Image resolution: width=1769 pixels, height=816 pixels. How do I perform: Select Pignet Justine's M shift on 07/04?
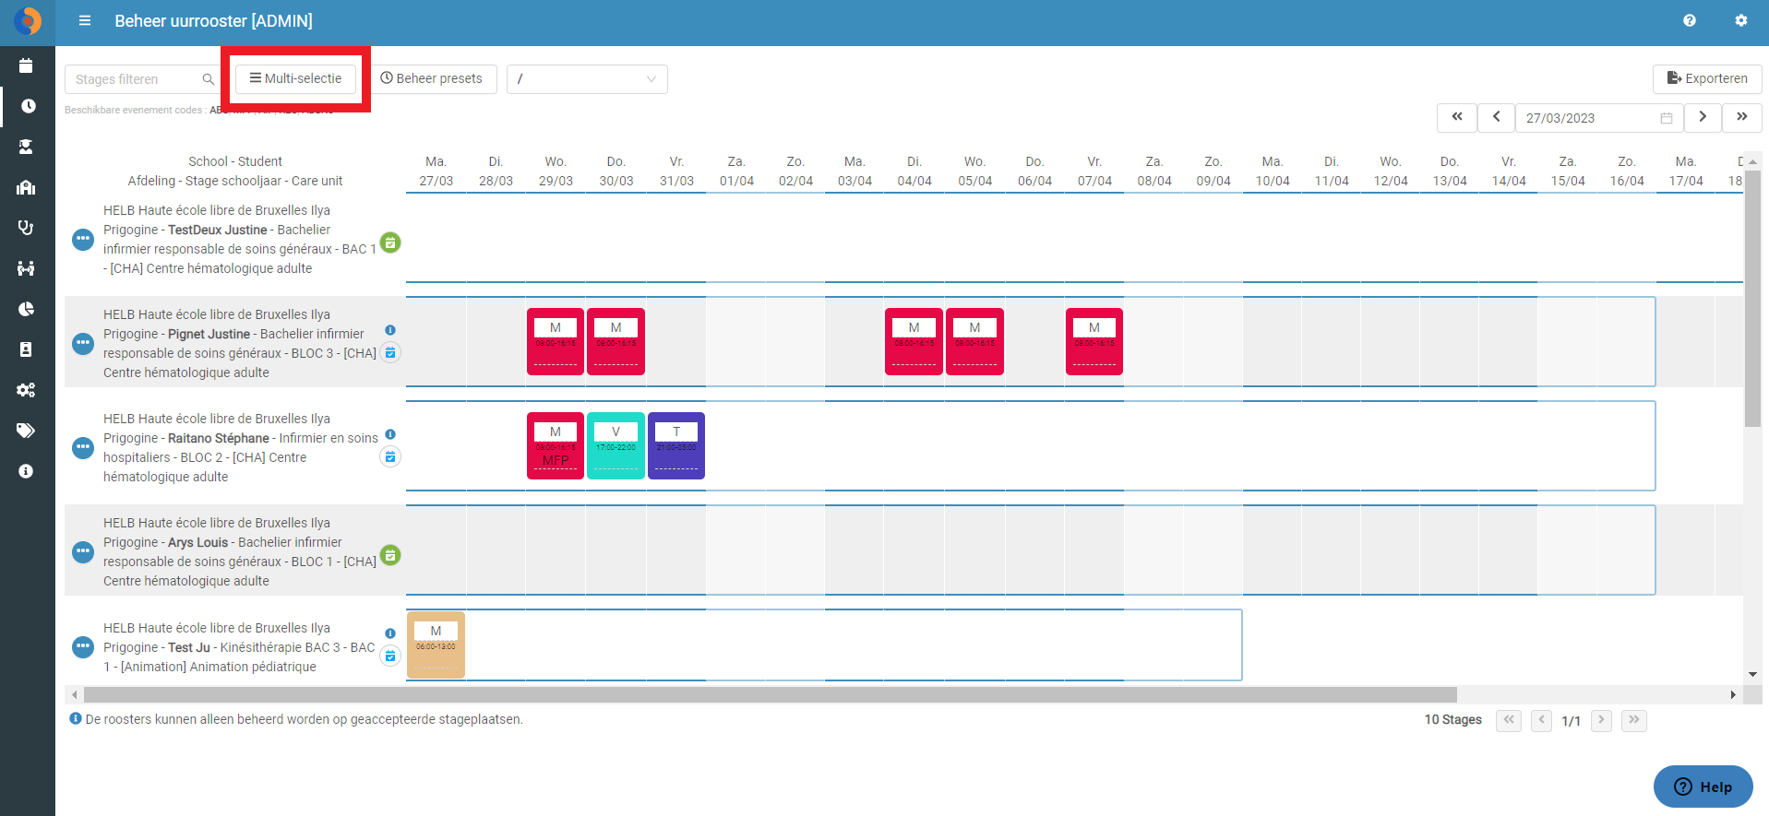coord(1094,341)
